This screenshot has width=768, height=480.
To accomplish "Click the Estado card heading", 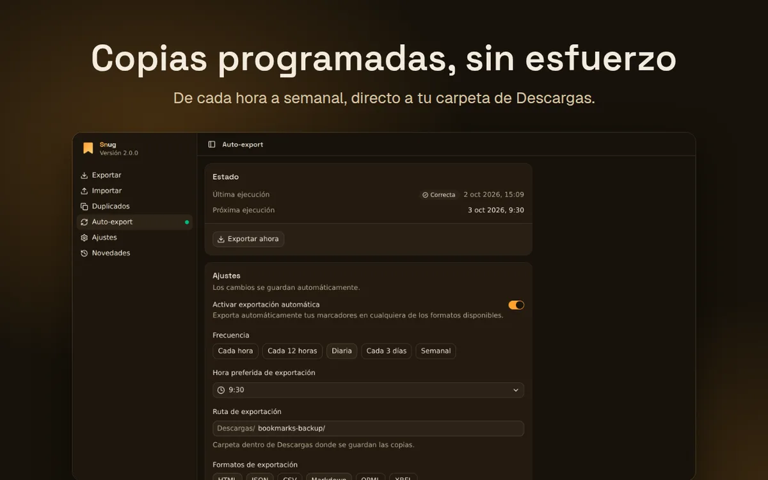I will click(x=226, y=177).
